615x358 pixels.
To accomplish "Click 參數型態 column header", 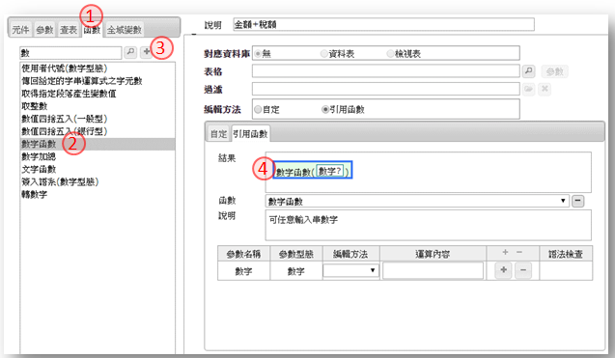I will (296, 254).
